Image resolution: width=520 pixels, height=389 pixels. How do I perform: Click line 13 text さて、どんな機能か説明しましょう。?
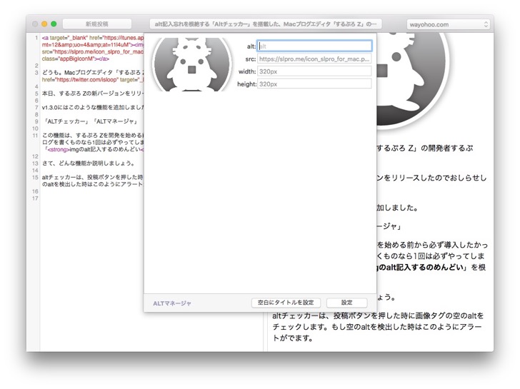click(89, 163)
